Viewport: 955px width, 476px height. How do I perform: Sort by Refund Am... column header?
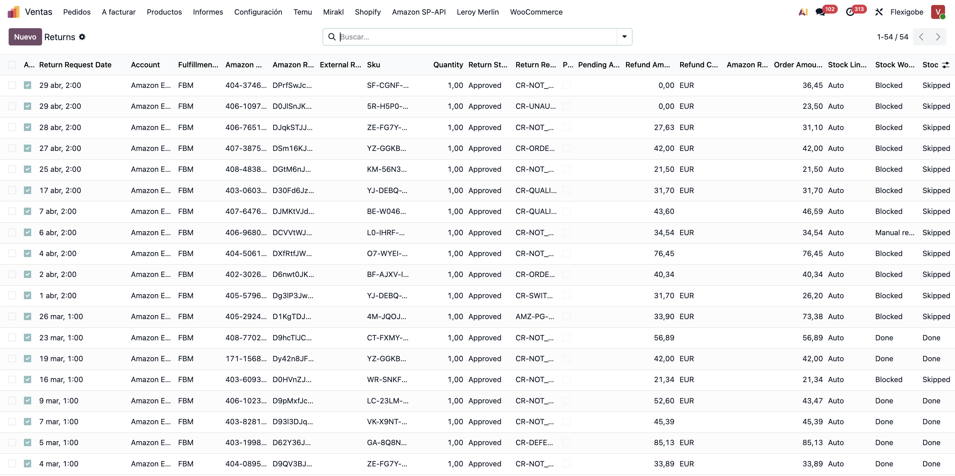click(648, 64)
